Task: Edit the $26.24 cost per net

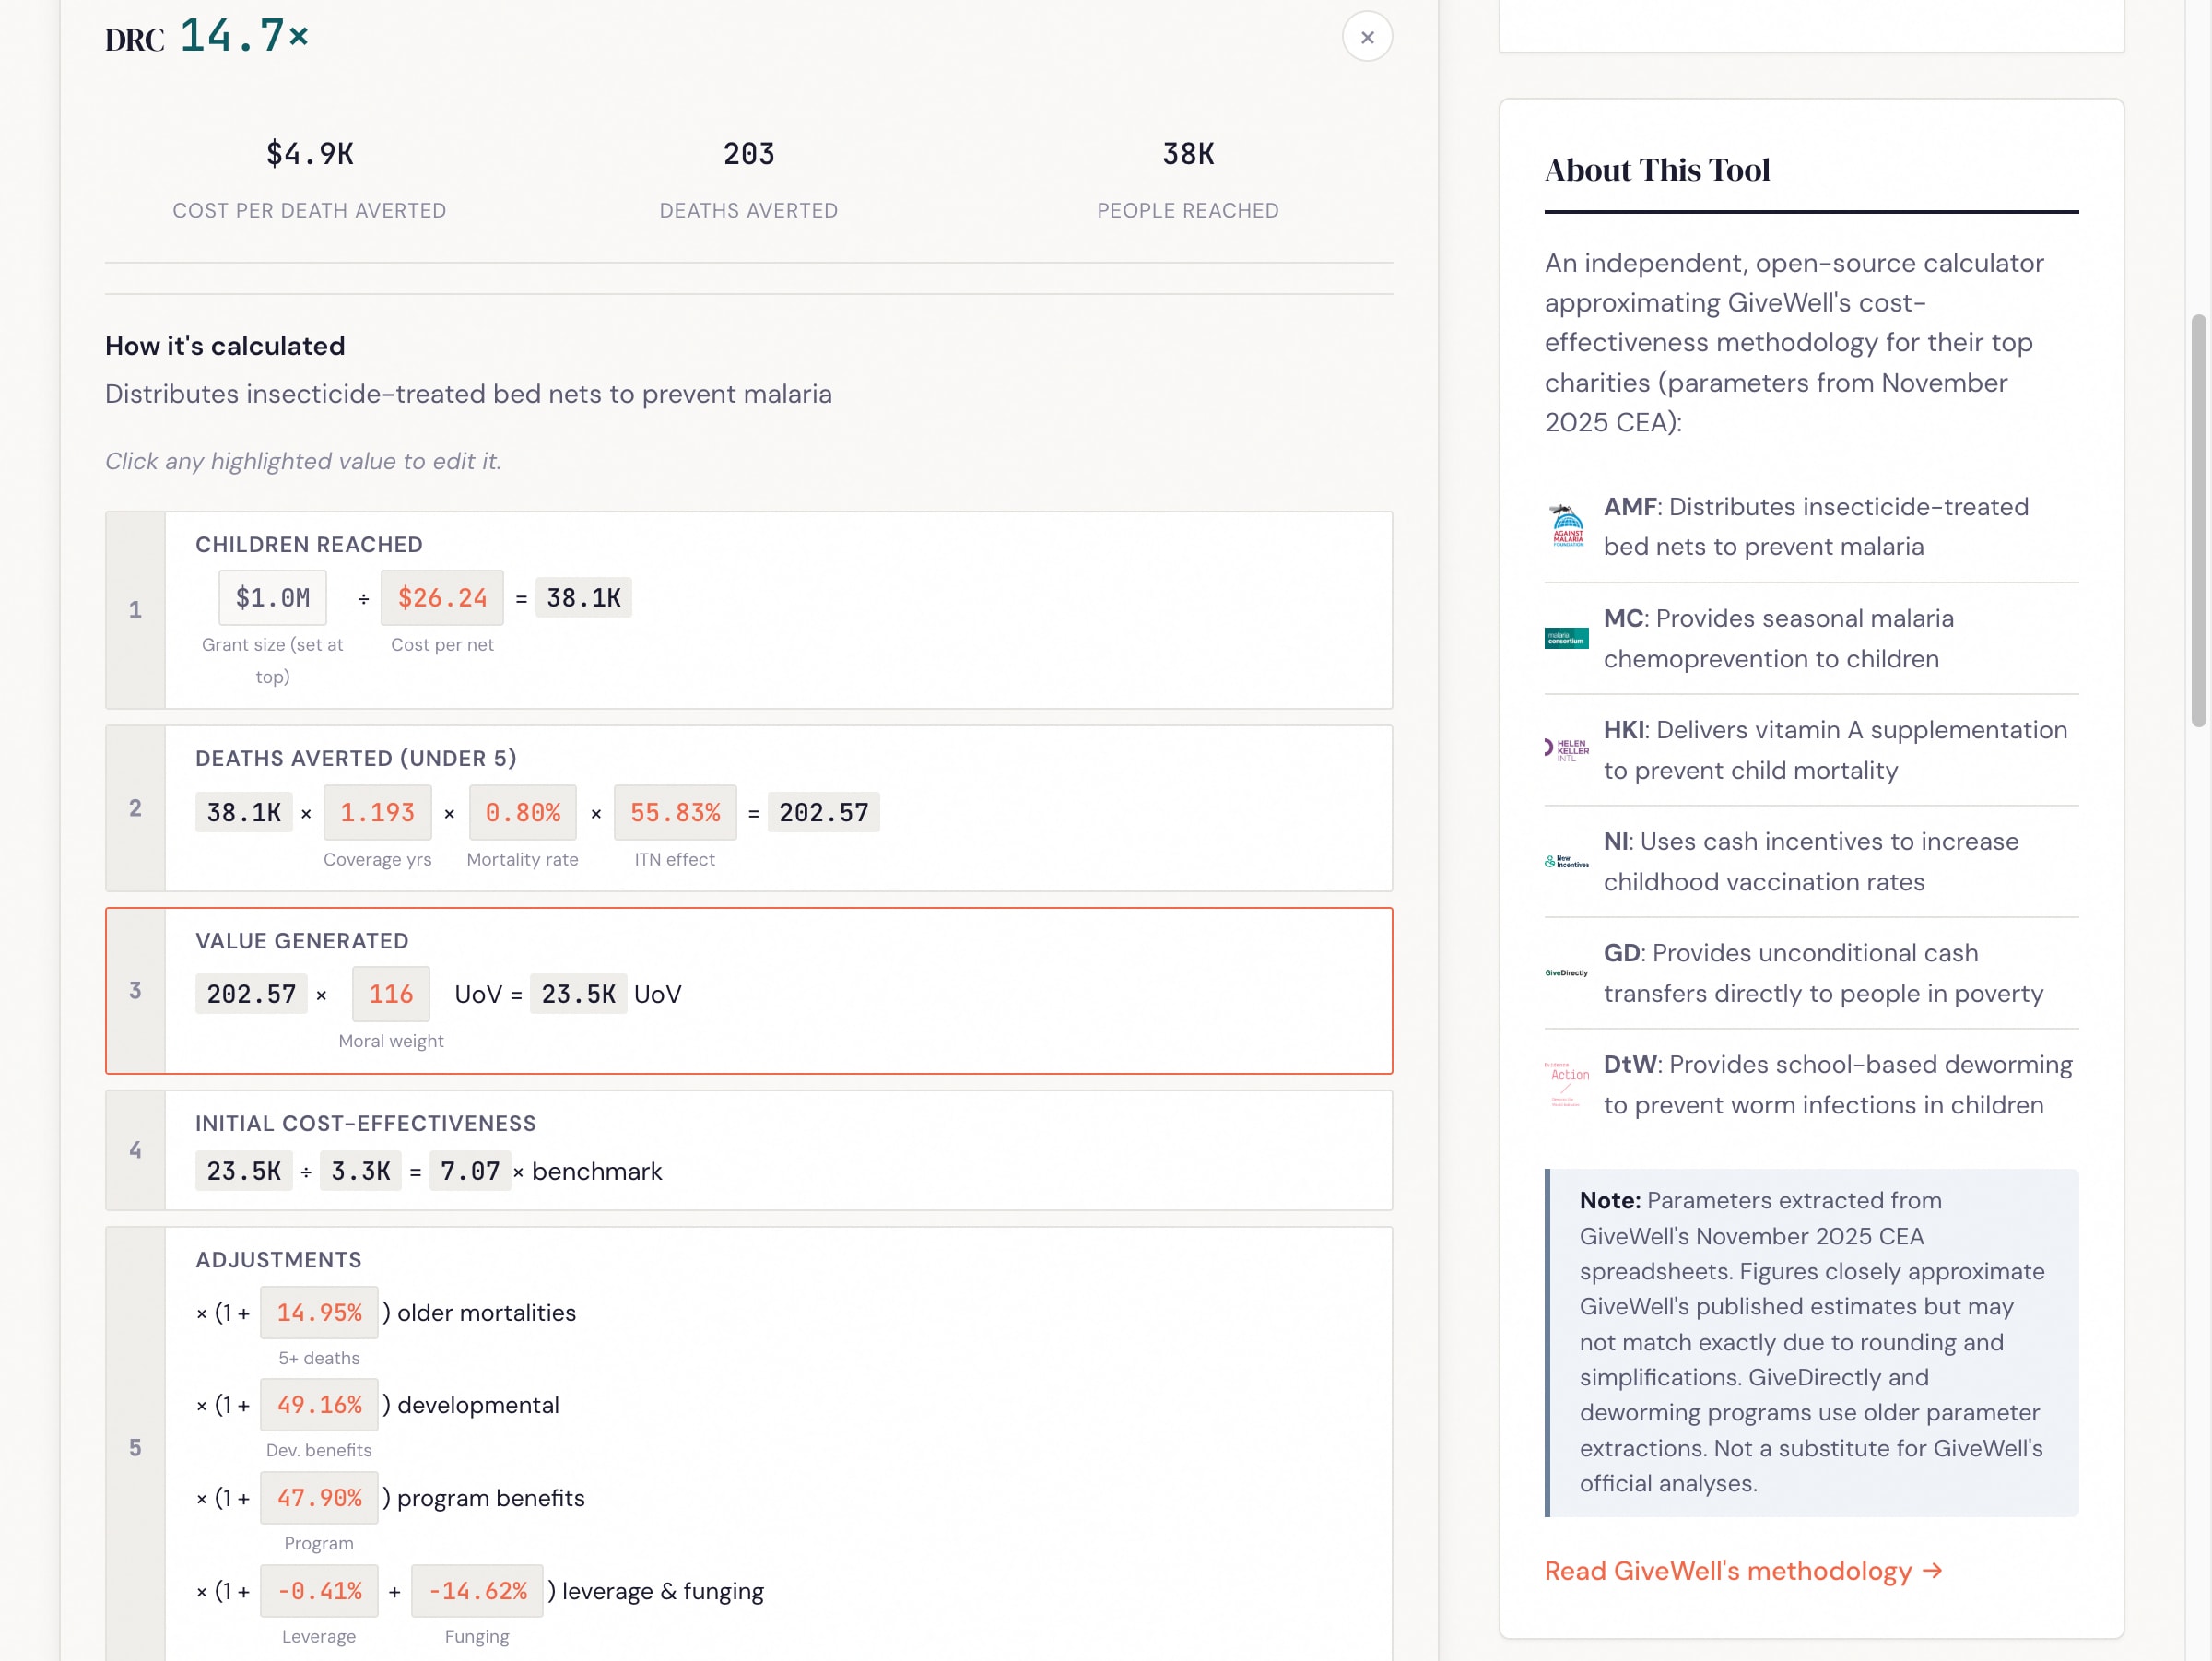Action: (x=442, y=597)
